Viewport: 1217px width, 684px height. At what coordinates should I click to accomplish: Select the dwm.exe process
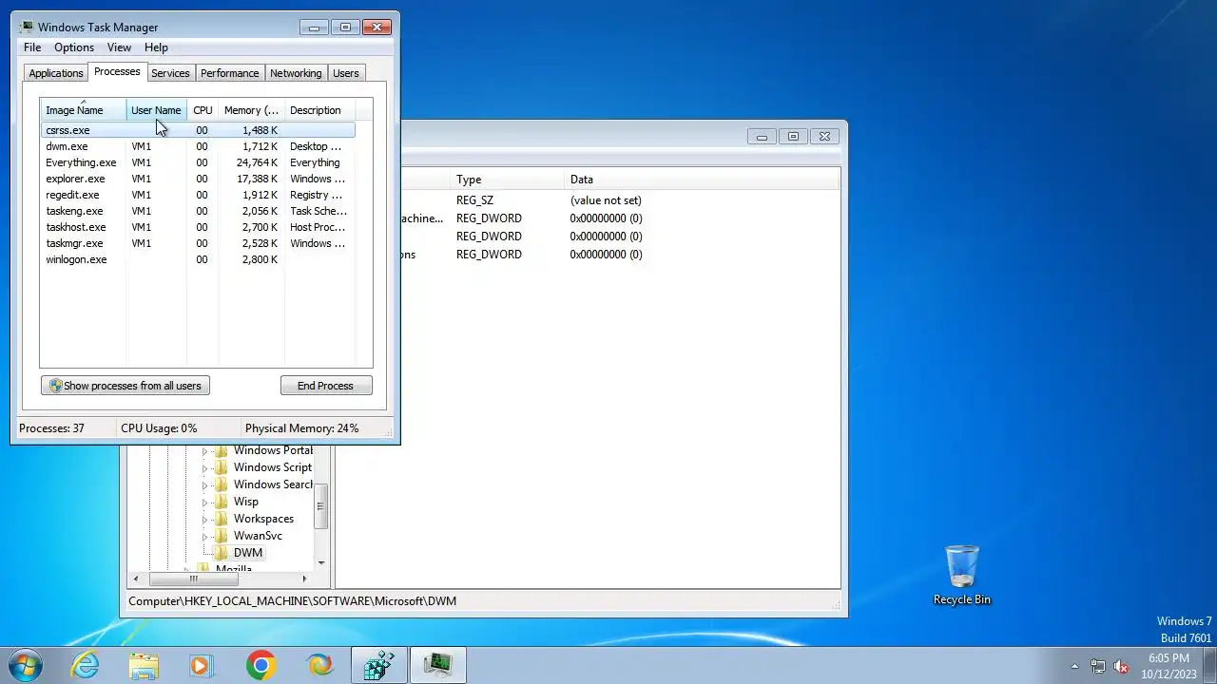click(198, 146)
